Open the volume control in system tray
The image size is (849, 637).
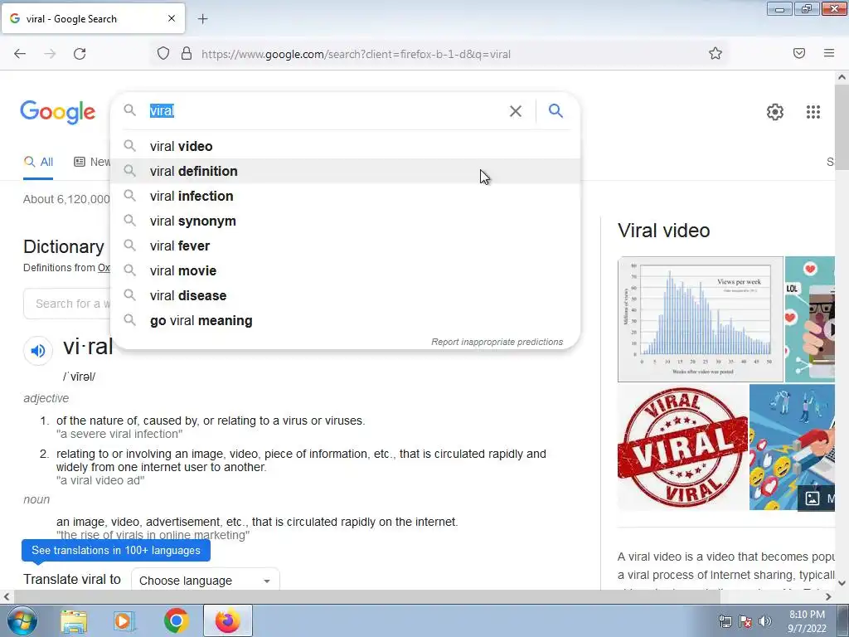765,621
